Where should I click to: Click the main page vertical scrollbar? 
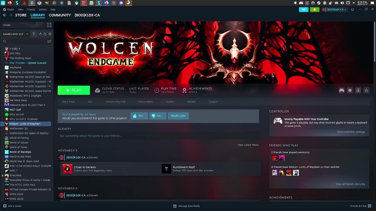point(375,41)
